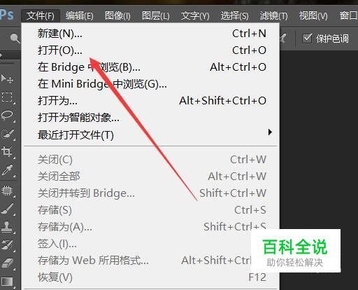Select the Brush tool

[7, 209]
